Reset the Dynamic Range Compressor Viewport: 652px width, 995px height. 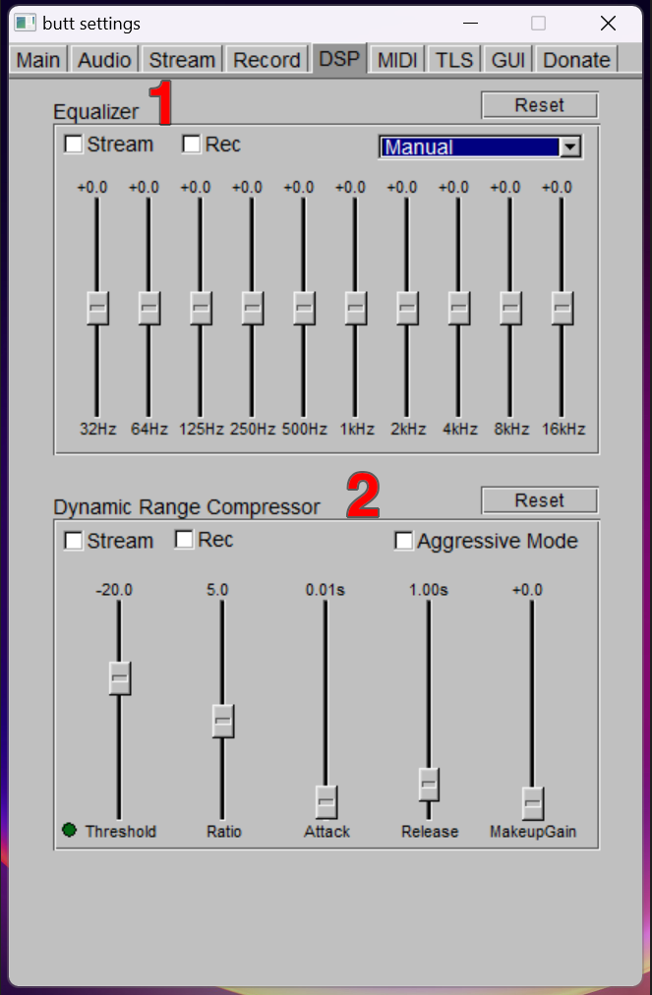(x=539, y=500)
